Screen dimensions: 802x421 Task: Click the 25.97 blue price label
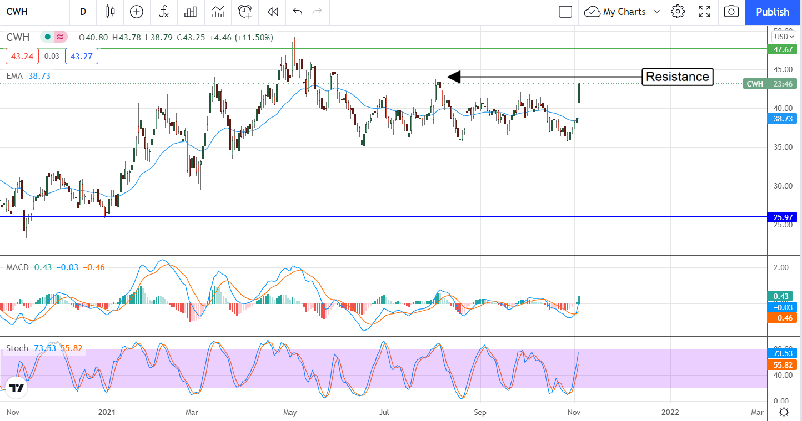(783, 217)
